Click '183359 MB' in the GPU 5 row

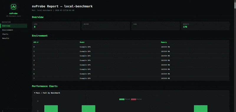165,70
